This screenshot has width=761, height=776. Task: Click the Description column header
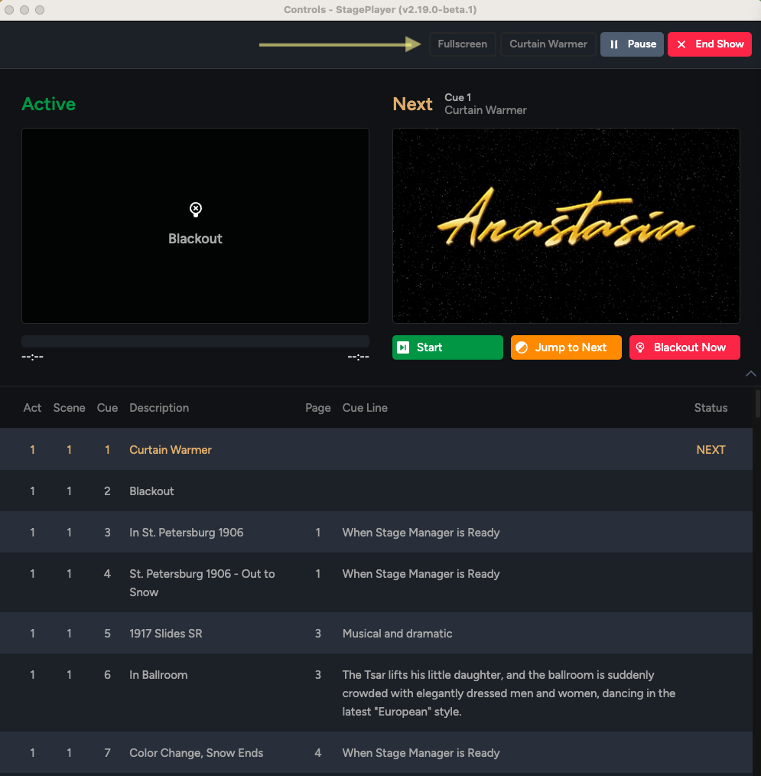[159, 408]
